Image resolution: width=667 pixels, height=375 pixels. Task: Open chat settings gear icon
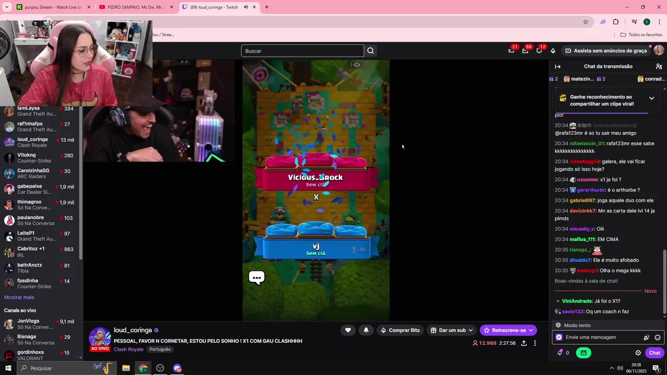[638, 353]
